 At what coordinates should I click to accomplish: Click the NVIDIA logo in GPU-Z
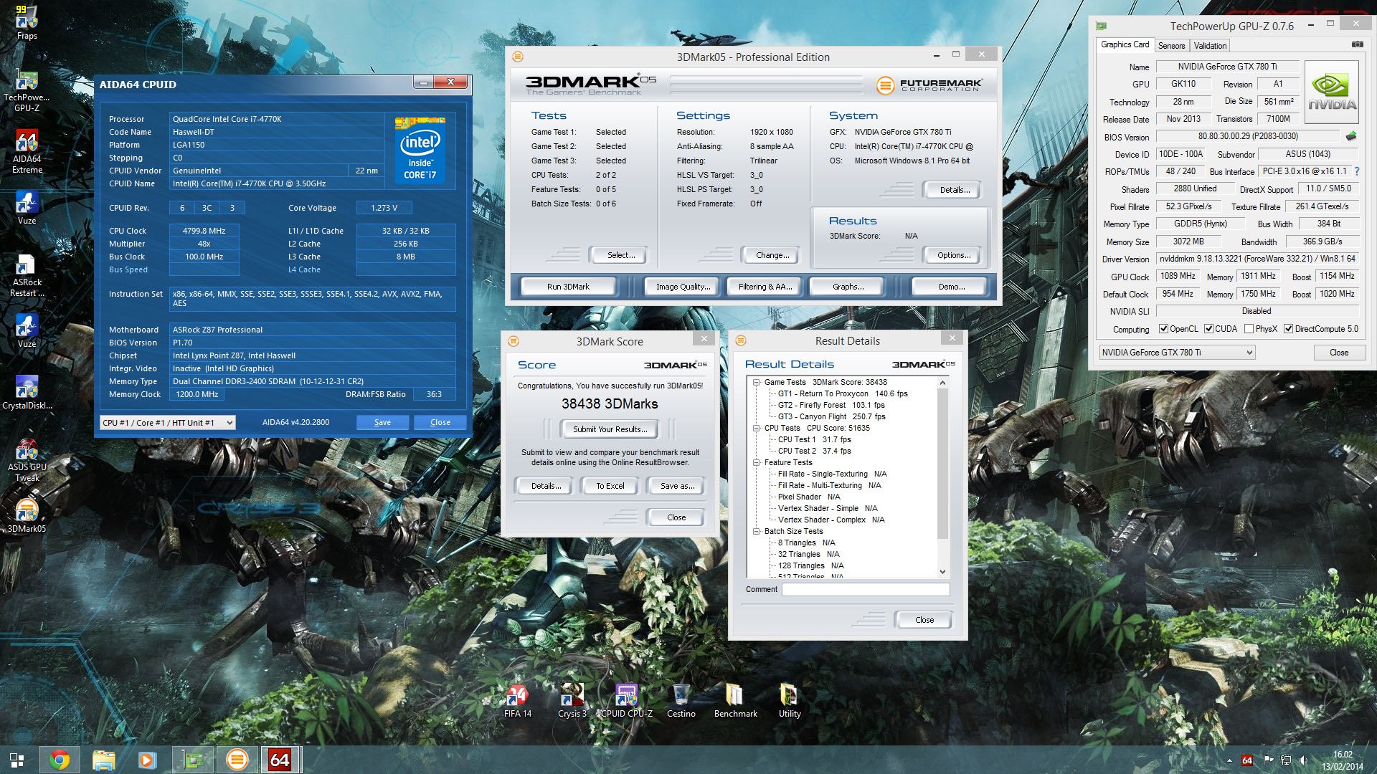[1332, 92]
